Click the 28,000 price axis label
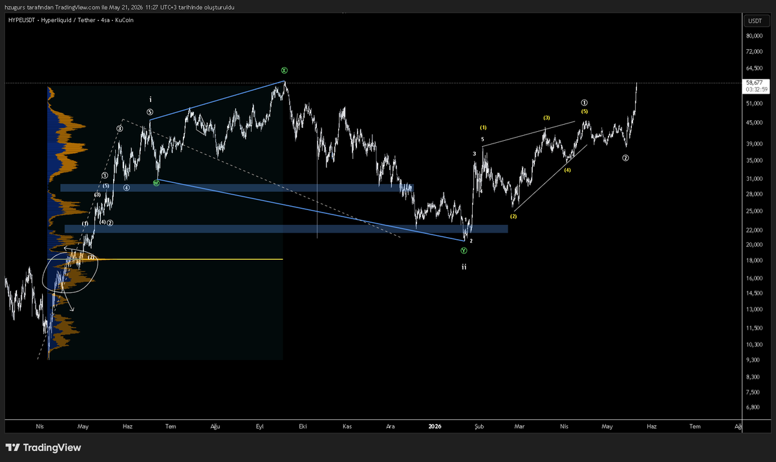Image resolution: width=776 pixels, height=462 pixels. 754,194
